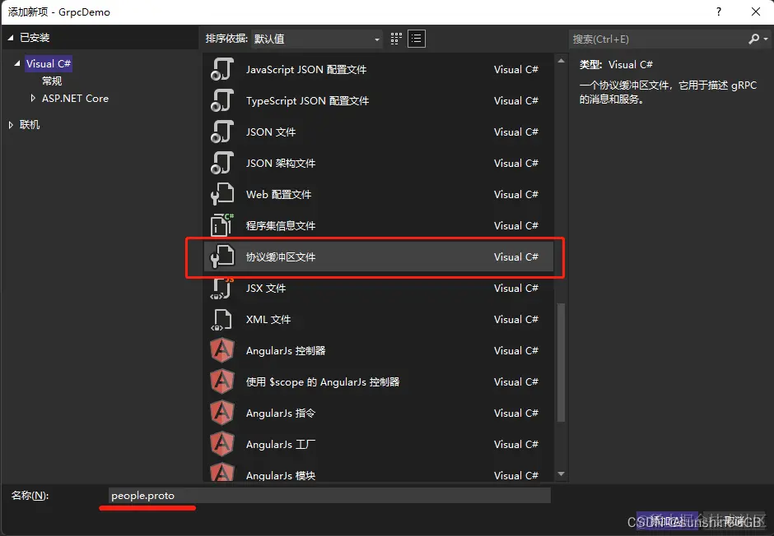The height and width of the screenshot is (536, 774).
Task: Click the JSX 文件 template icon
Action: [221, 289]
